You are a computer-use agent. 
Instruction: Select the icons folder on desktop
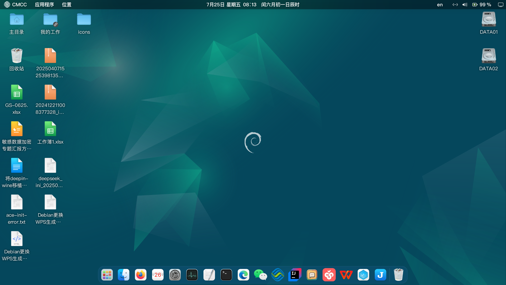pos(84,24)
